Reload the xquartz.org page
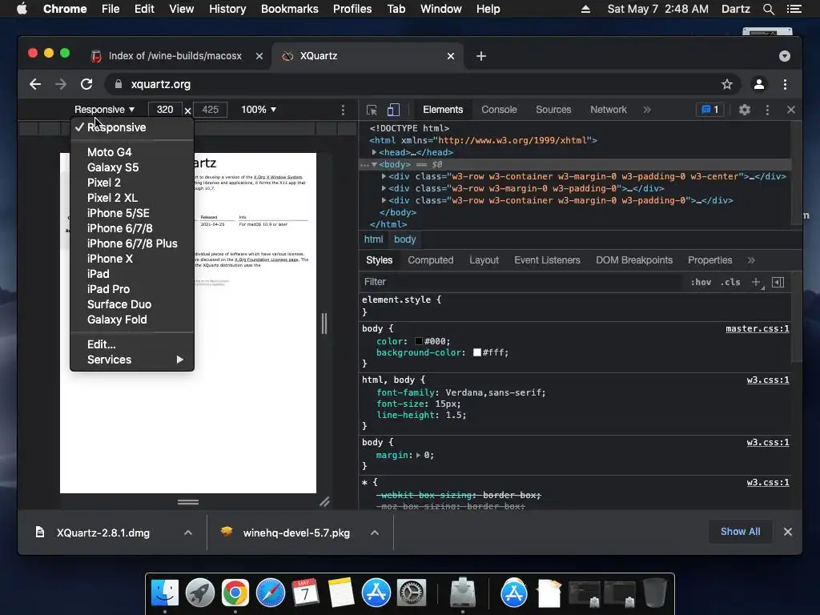The image size is (820, 615). 86,84
